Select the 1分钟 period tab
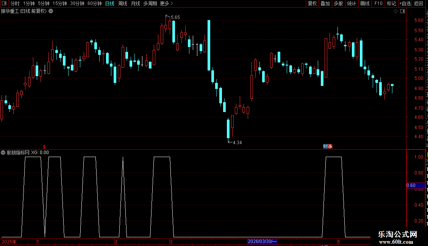The image size is (428, 246). click(29, 3)
